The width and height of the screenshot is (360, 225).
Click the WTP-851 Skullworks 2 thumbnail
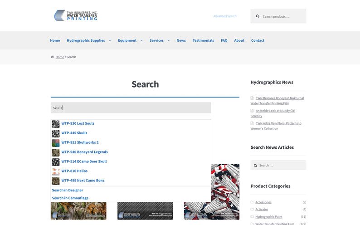tap(56, 143)
